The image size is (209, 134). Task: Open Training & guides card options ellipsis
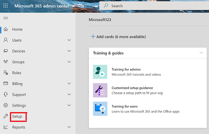(201, 53)
